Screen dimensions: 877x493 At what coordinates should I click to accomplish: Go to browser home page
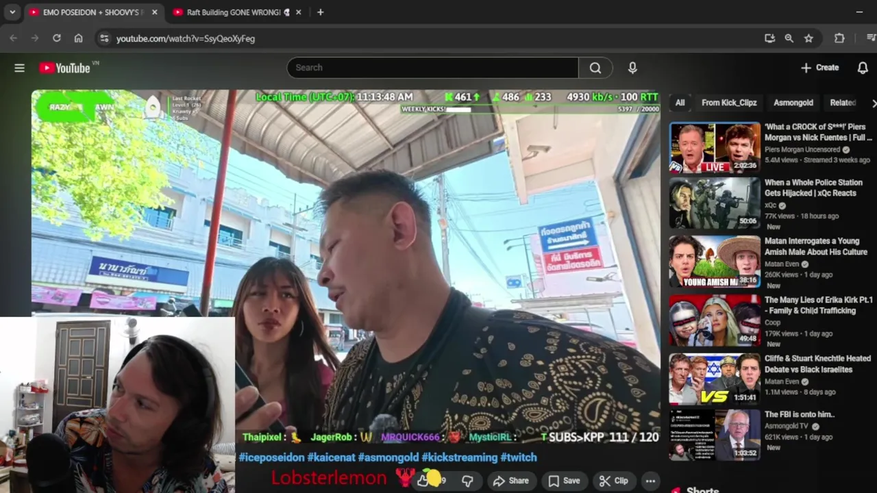click(x=78, y=38)
